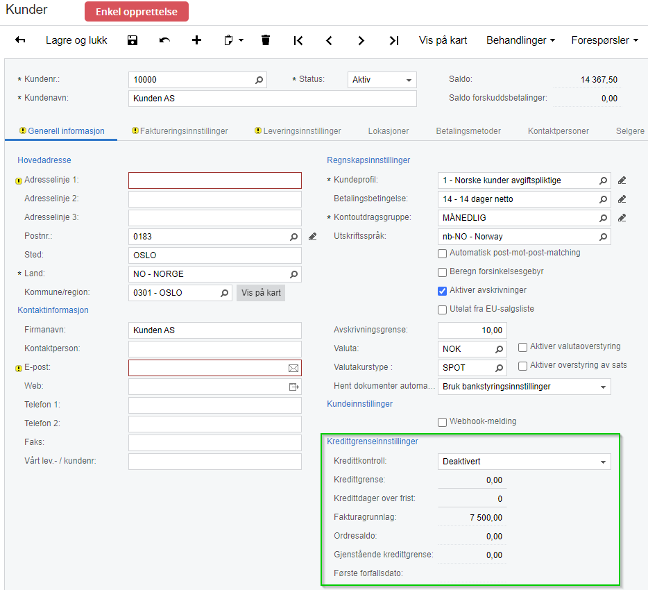Enable Automatisk post-mot-post-matching checkbox
Screen dimensions: 648x590
442,253
